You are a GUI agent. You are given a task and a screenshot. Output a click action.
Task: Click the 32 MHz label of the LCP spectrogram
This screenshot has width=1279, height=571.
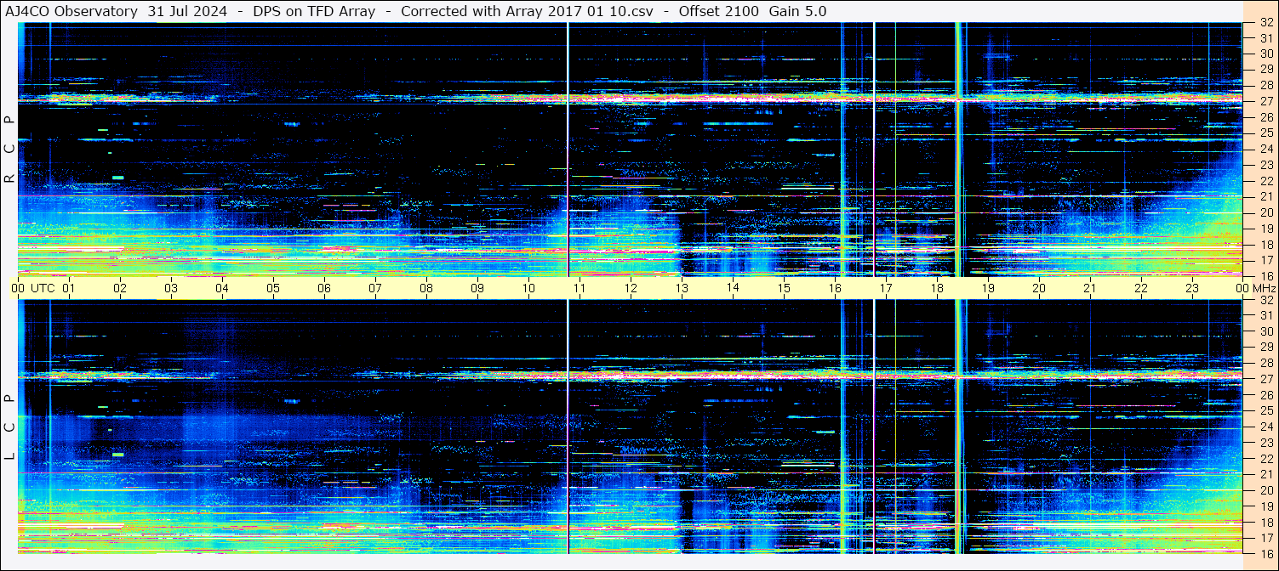click(x=1265, y=299)
